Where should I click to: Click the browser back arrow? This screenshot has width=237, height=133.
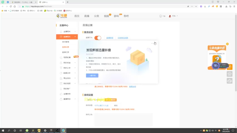3,7
